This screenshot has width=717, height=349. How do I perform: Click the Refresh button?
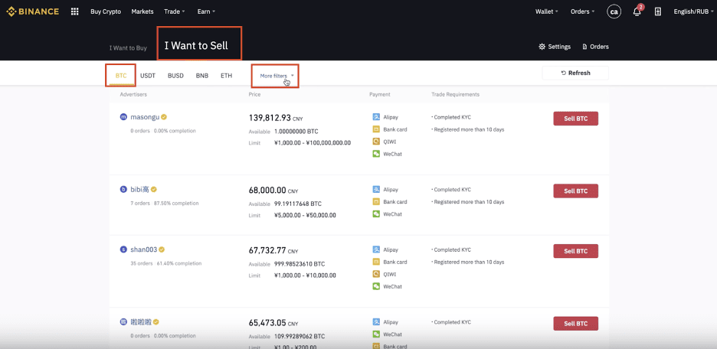pyautogui.click(x=575, y=73)
